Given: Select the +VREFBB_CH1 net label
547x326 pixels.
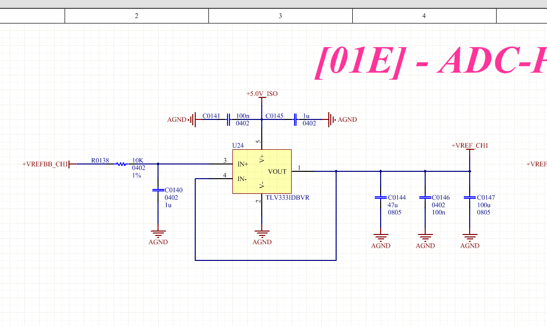Looking at the screenshot, I should pyautogui.click(x=45, y=164).
